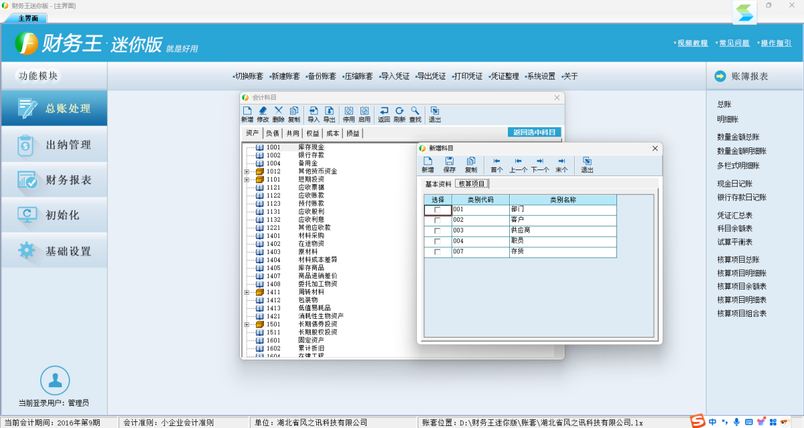
Task: Click the 保存 (Save) icon in 新增科目
Action: pos(449,164)
